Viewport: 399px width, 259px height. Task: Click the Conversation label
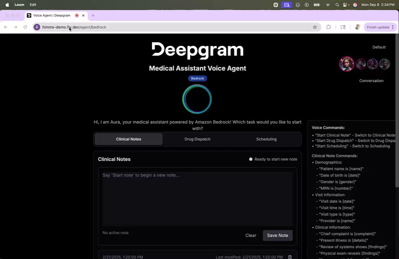(371, 81)
